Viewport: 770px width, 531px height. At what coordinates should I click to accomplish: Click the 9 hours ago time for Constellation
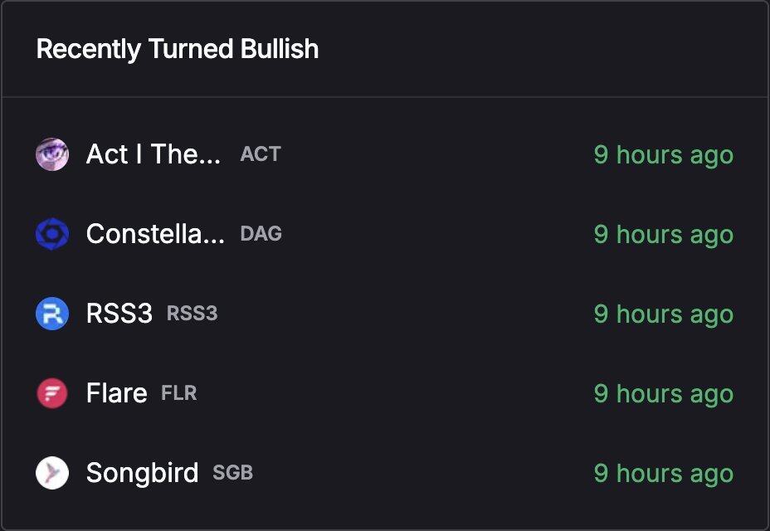pos(664,234)
